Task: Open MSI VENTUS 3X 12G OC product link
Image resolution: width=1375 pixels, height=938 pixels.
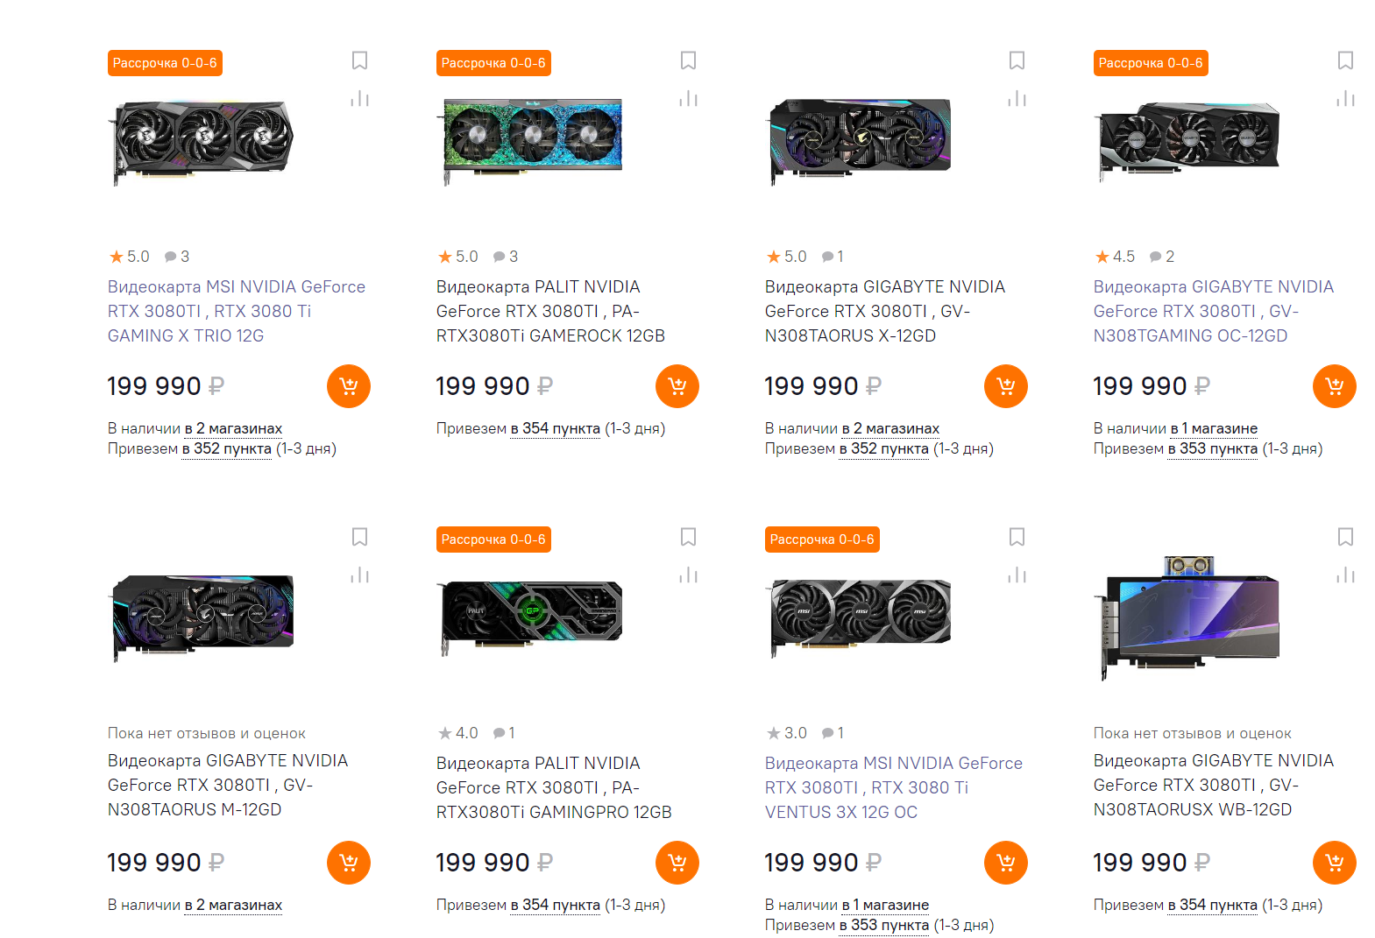Action: point(893,787)
